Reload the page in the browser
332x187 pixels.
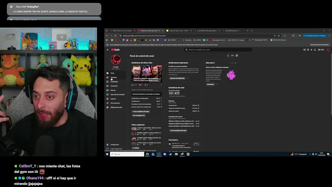click(x=115, y=36)
